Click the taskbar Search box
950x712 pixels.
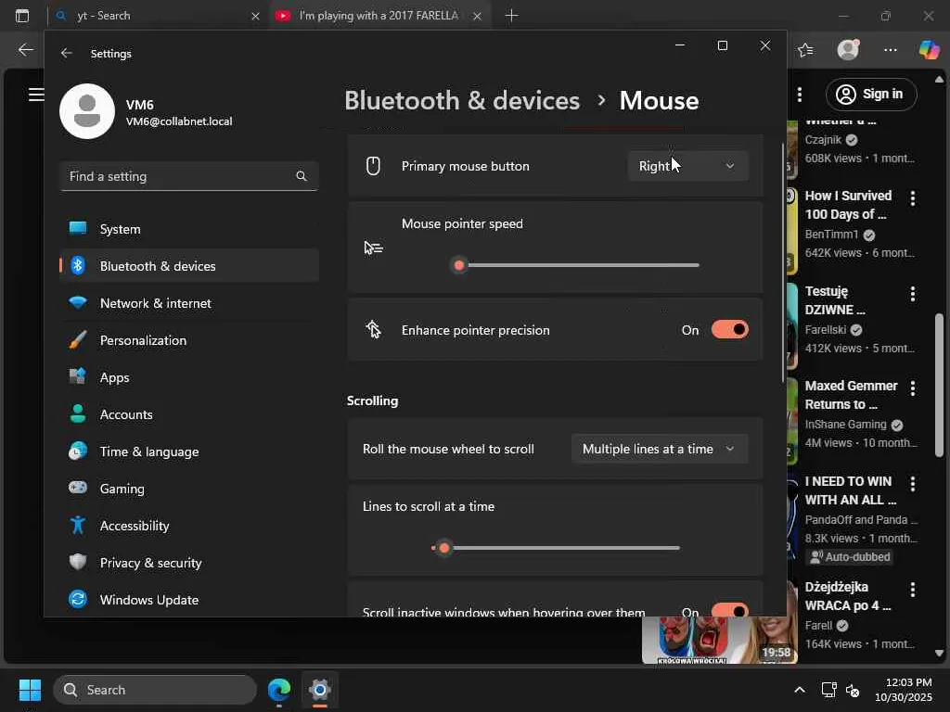pos(155,690)
